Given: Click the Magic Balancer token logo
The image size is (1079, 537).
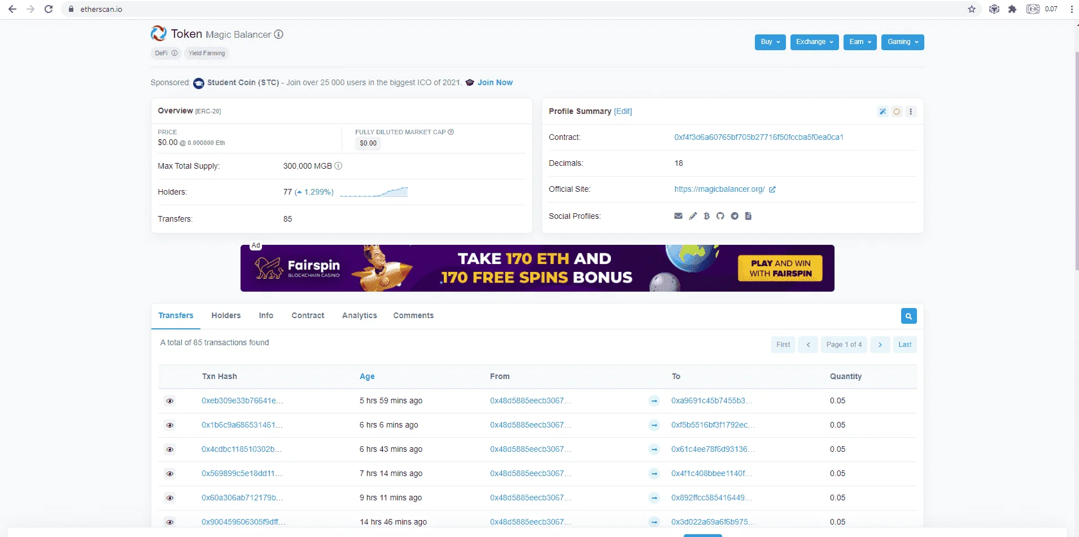Looking at the screenshot, I should point(159,34).
